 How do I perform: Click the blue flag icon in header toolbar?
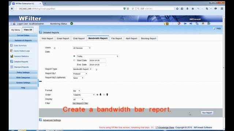(x=185, y=23)
